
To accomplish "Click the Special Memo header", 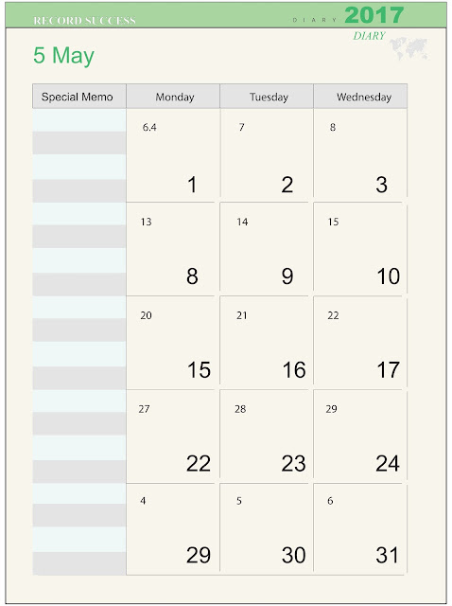I will pos(79,97).
